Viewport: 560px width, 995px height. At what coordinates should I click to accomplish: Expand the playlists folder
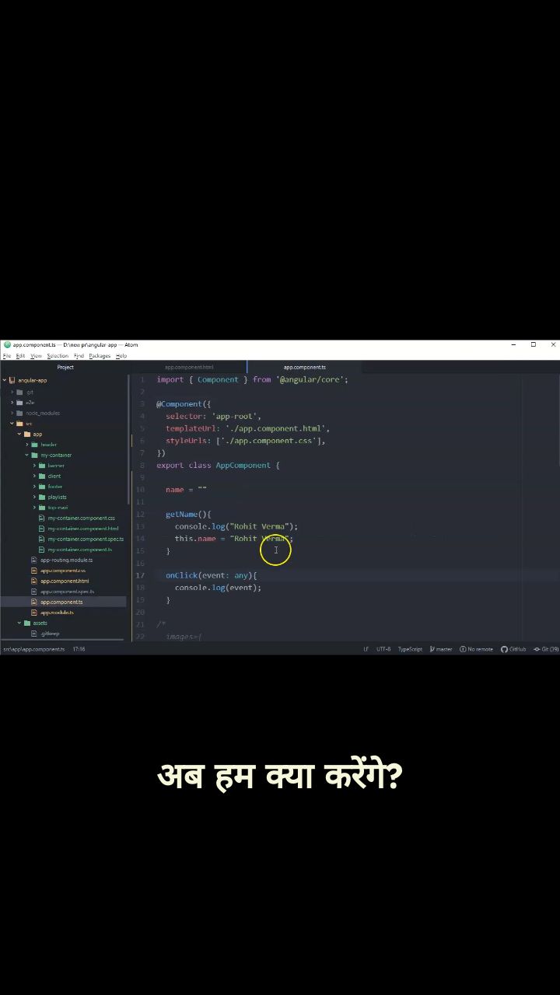[x=57, y=497]
